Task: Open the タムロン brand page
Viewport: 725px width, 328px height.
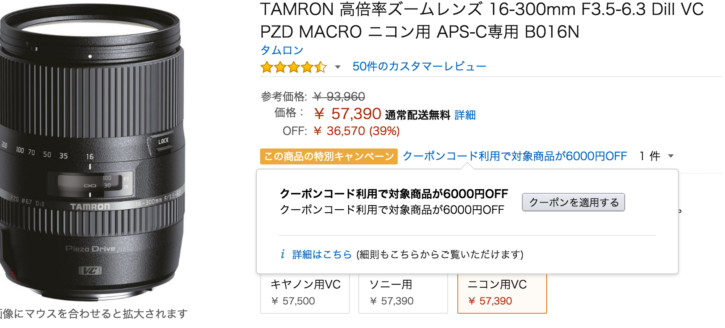Action: (x=282, y=50)
